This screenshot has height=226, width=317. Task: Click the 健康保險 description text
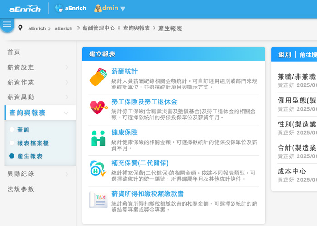pos(184,145)
